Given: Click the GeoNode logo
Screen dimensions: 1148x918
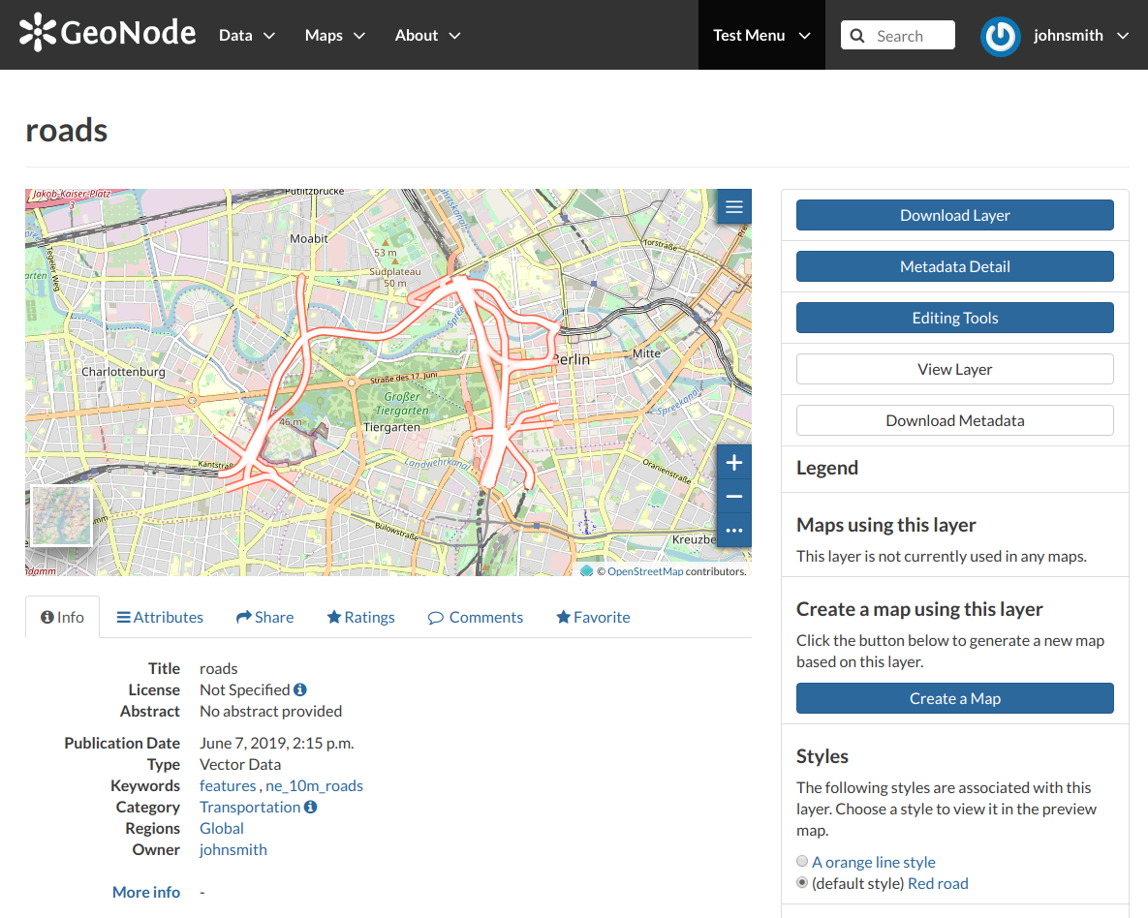Looking at the screenshot, I should [x=108, y=33].
